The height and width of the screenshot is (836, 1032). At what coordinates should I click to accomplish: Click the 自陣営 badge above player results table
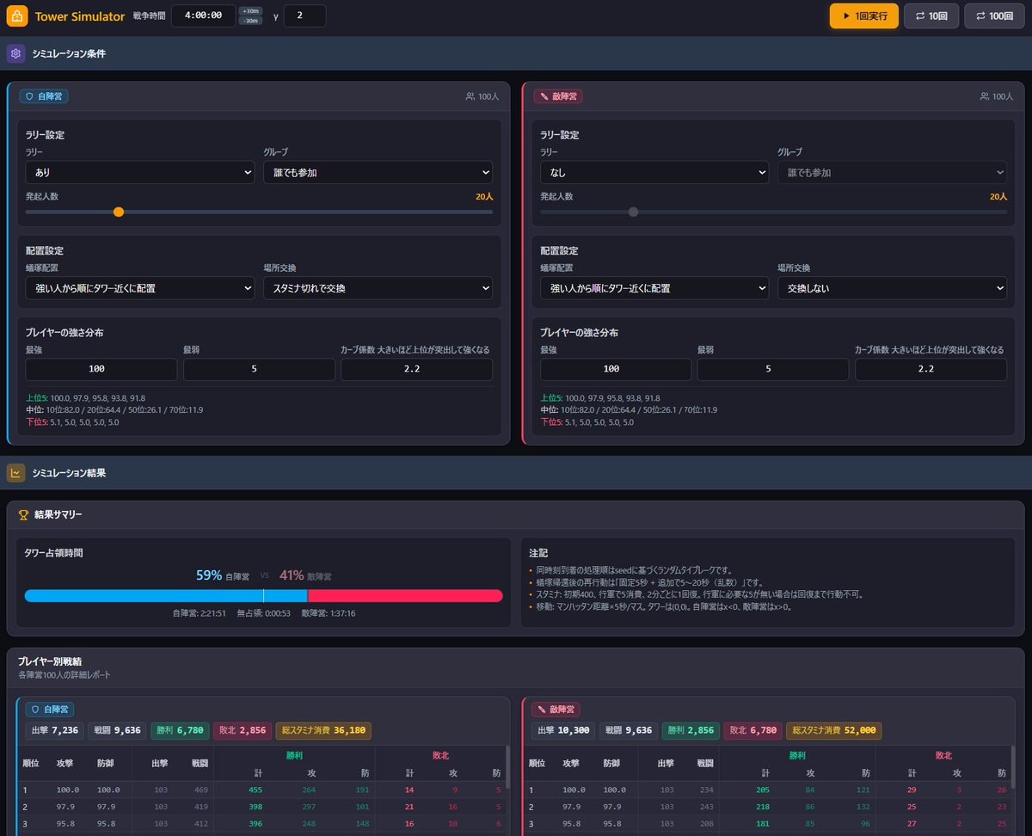coord(50,710)
